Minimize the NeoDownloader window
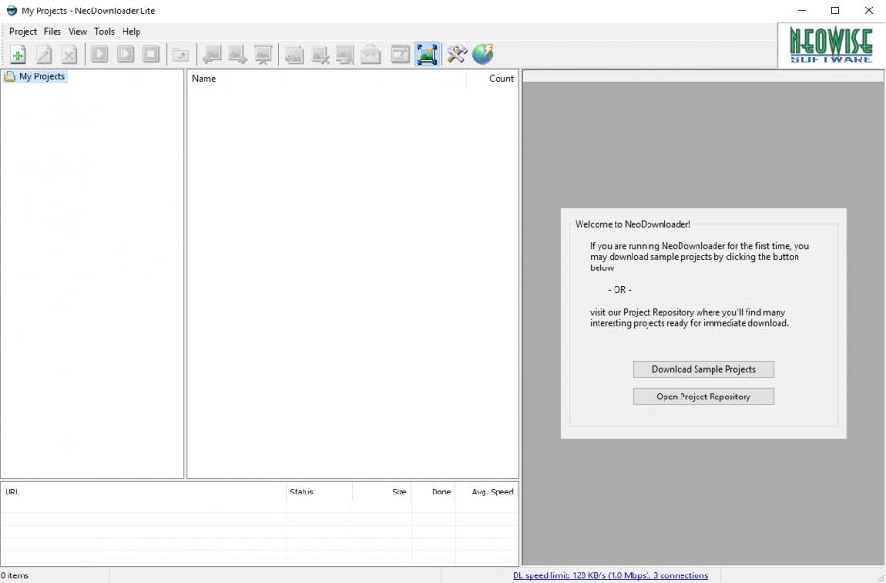This screenshot has width=886, height=583. 802,10
